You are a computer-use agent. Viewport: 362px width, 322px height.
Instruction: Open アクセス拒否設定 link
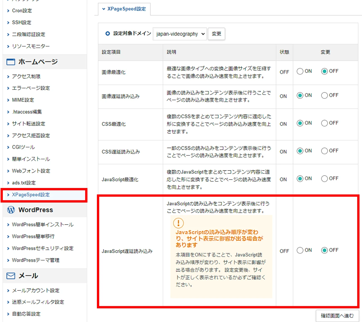click(31, 136)
